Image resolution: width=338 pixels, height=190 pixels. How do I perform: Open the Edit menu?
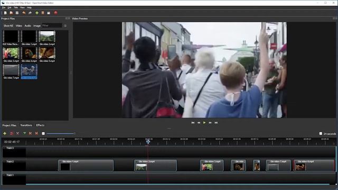point(10,7)
